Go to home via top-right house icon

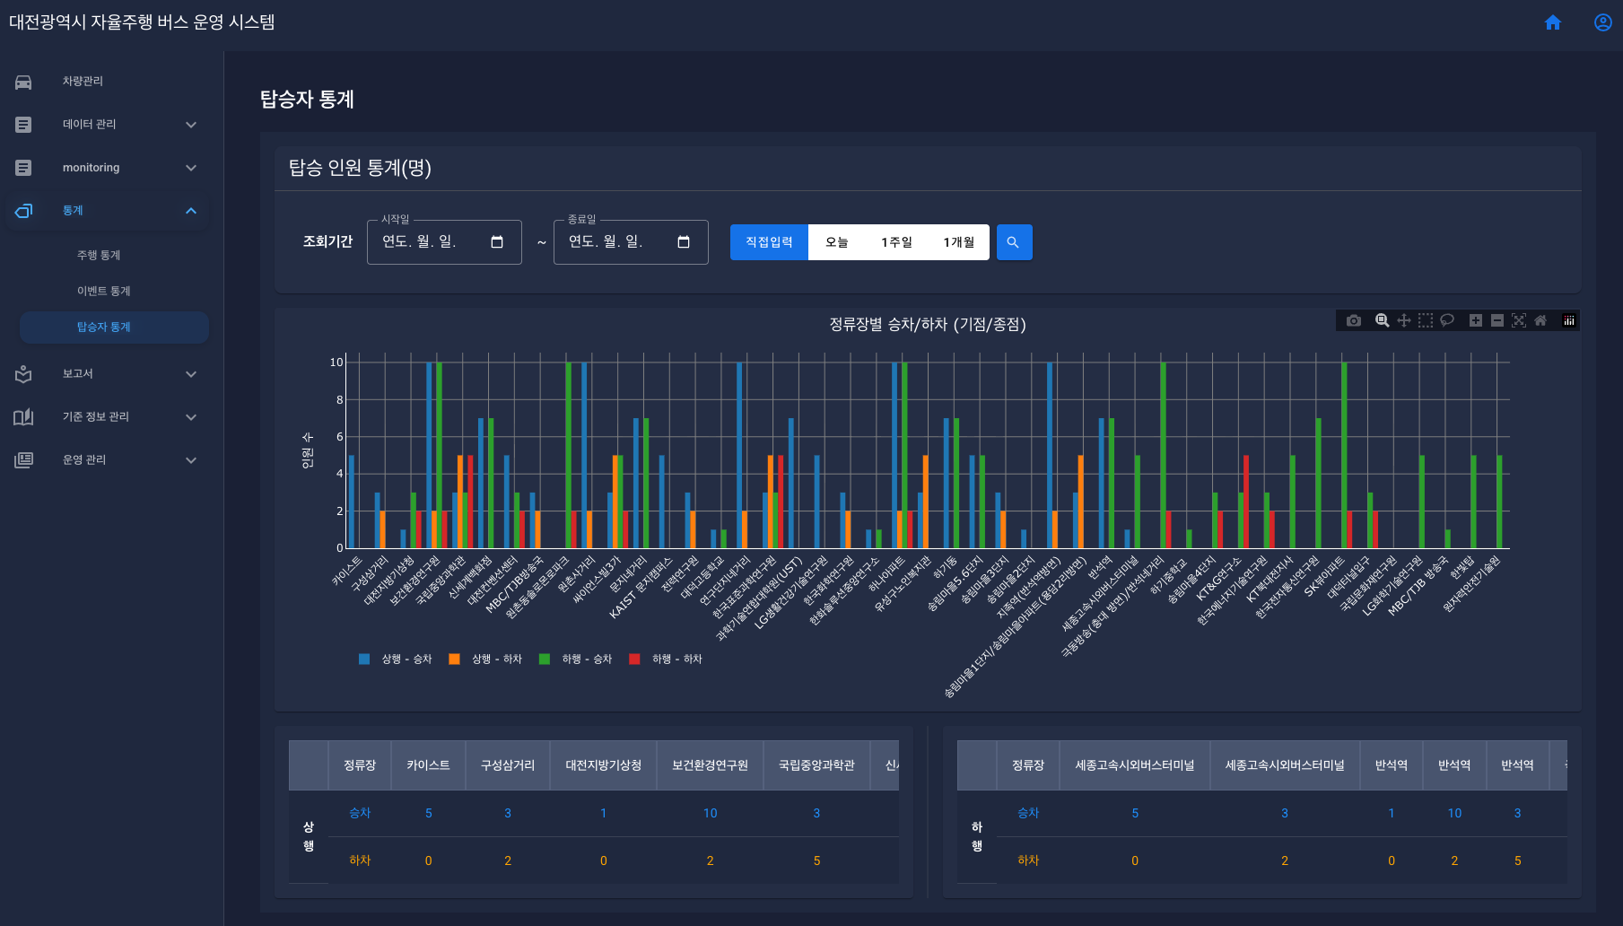[1553, 22]
